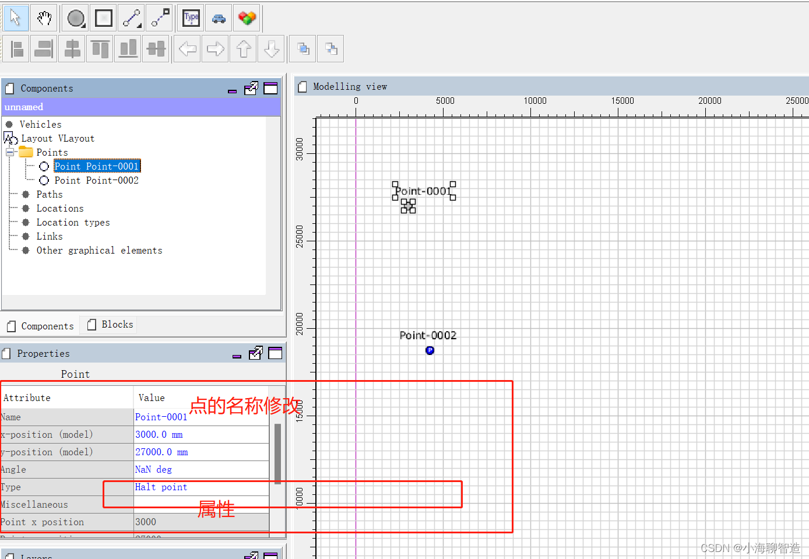Screen dimensions: 809x559
Task: Align selected elements to the top
Action: [x=100, y=48]
